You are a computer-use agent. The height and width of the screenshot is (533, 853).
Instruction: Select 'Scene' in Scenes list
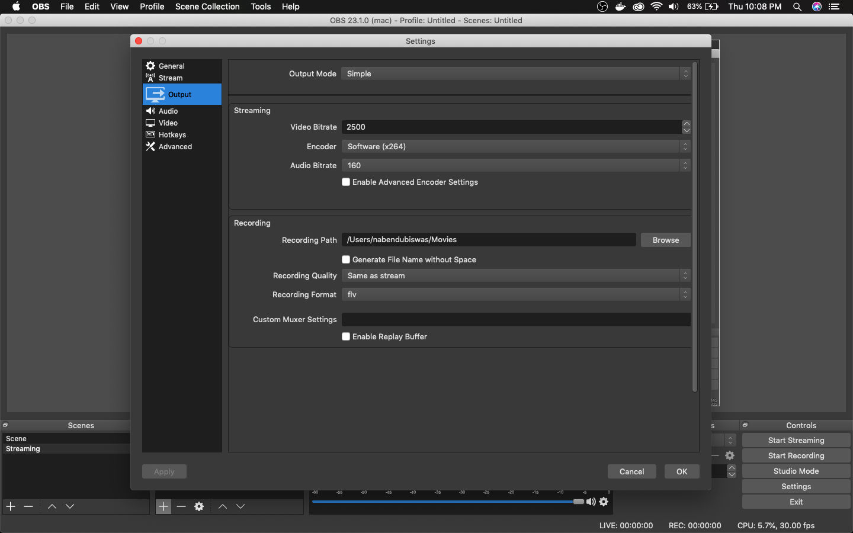coord(66,438)
